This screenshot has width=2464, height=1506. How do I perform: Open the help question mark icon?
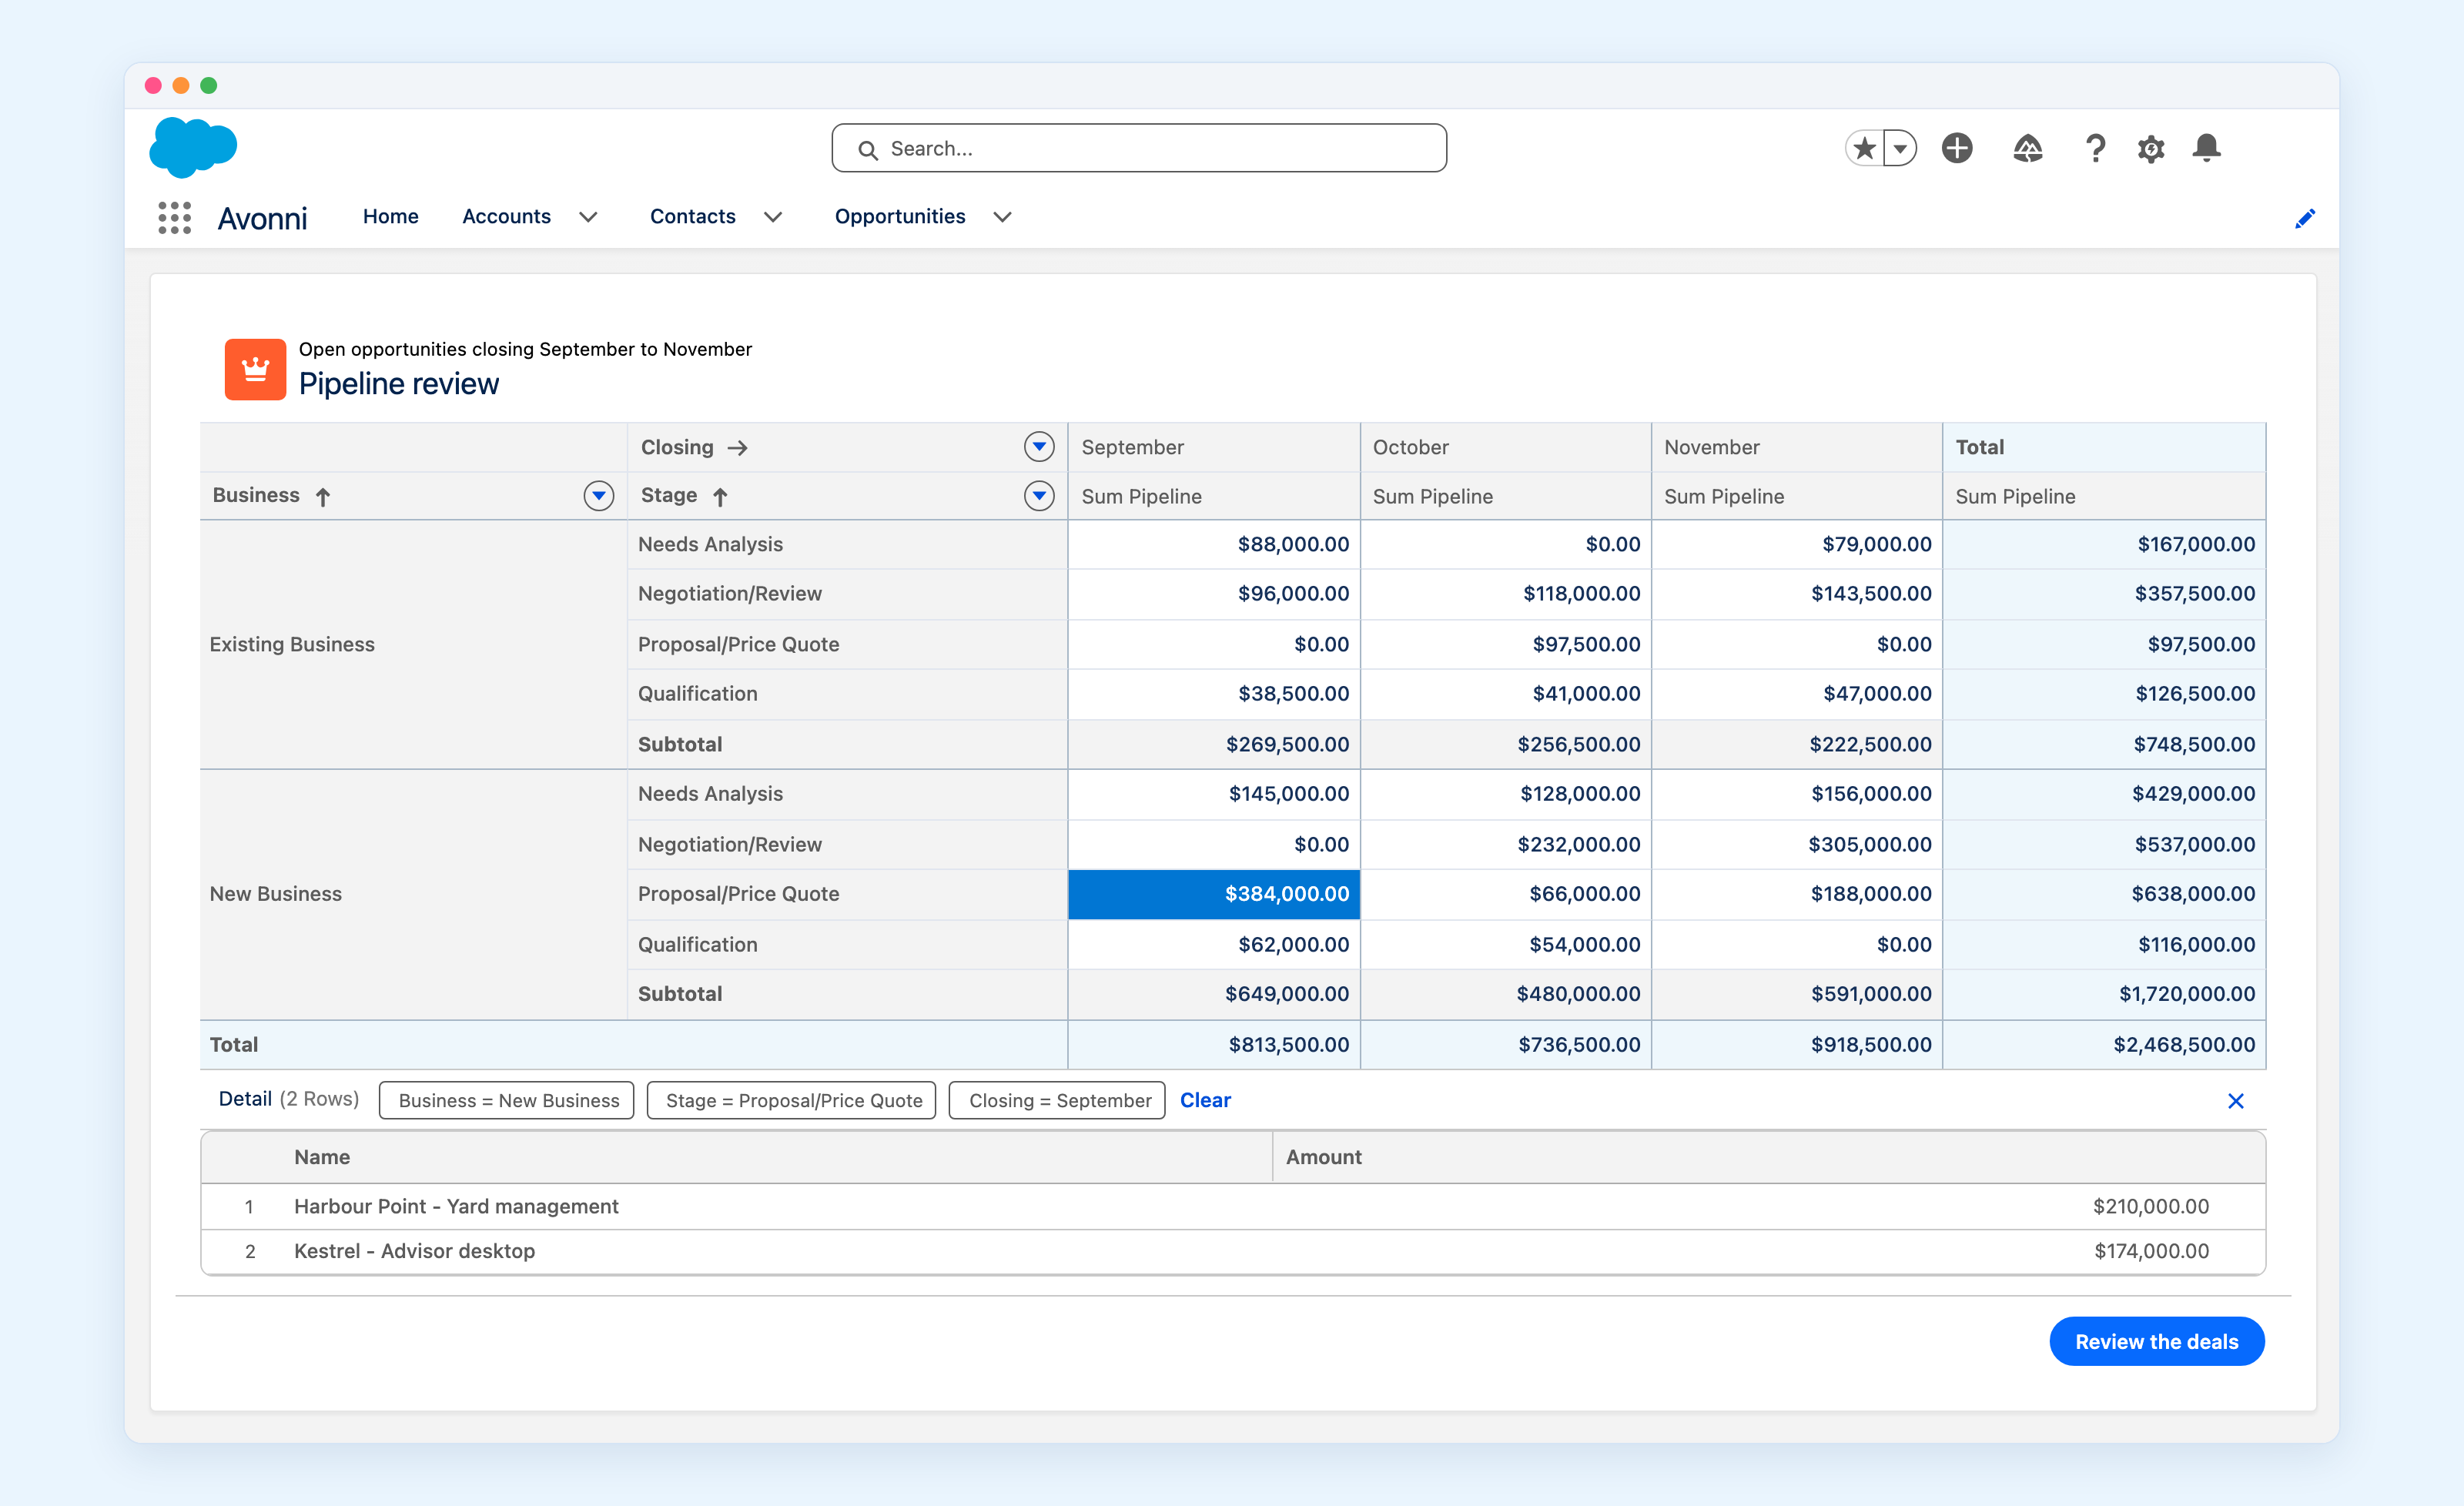coord(2095,148)
